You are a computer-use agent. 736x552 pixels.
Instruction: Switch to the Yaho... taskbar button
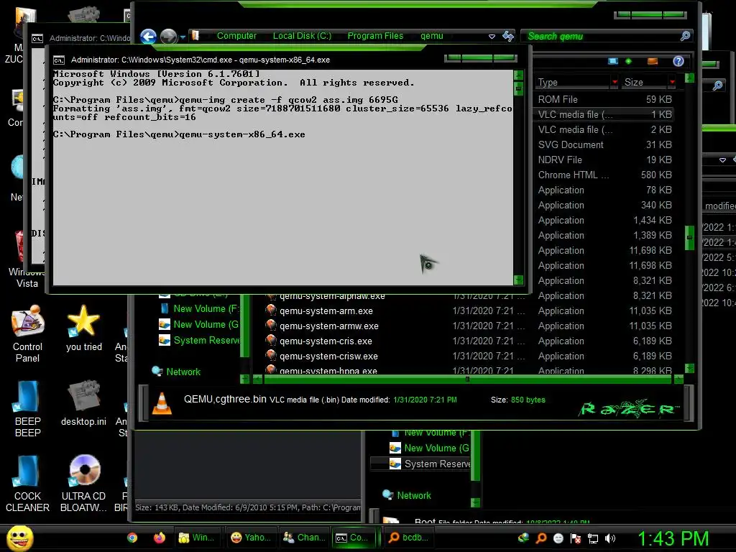point(251,538)
